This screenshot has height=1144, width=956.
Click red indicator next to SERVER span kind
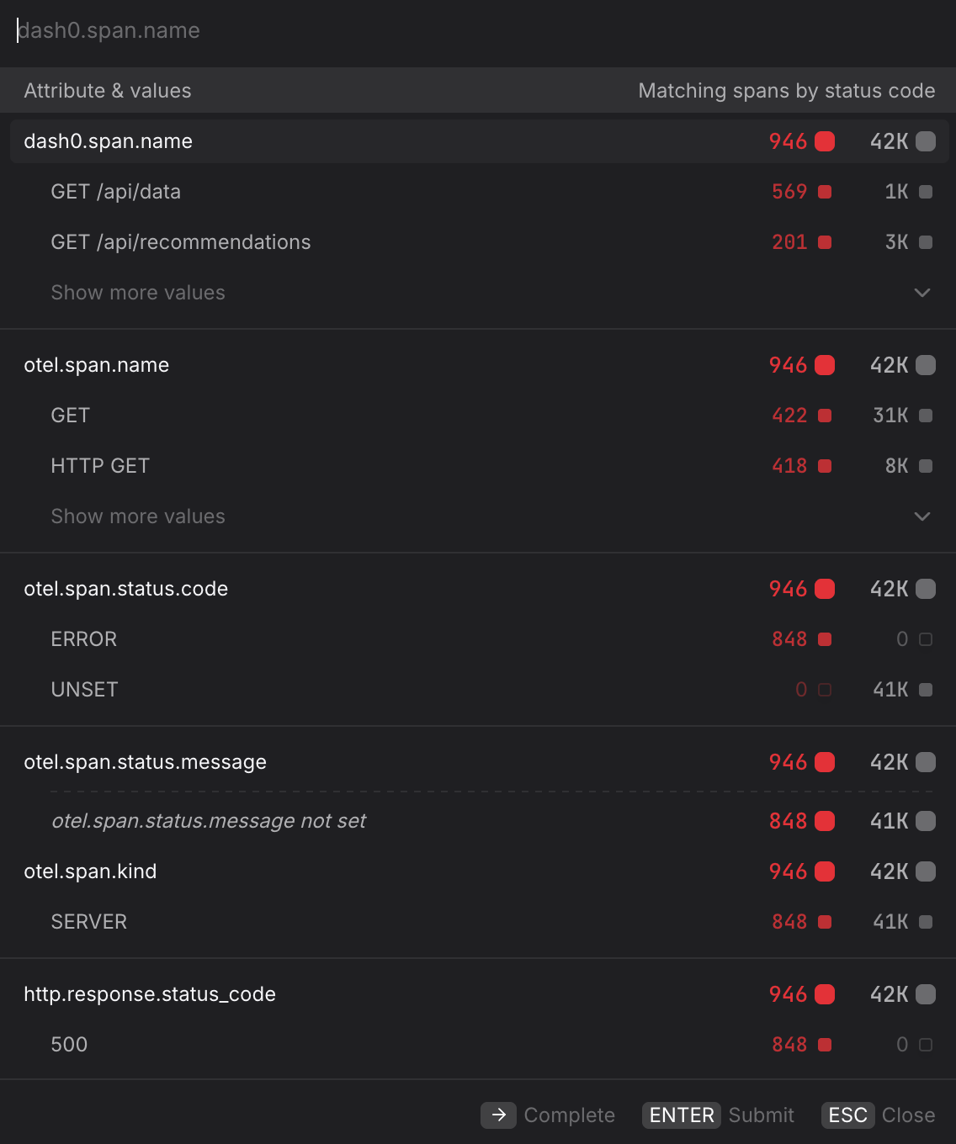tap(826, 922)
